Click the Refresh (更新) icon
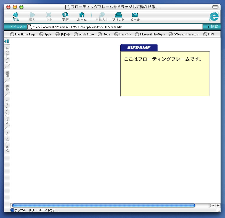Image resolution: width=225 pixels, height=218 pixels. pyautogui.click(x=65, y=15)
